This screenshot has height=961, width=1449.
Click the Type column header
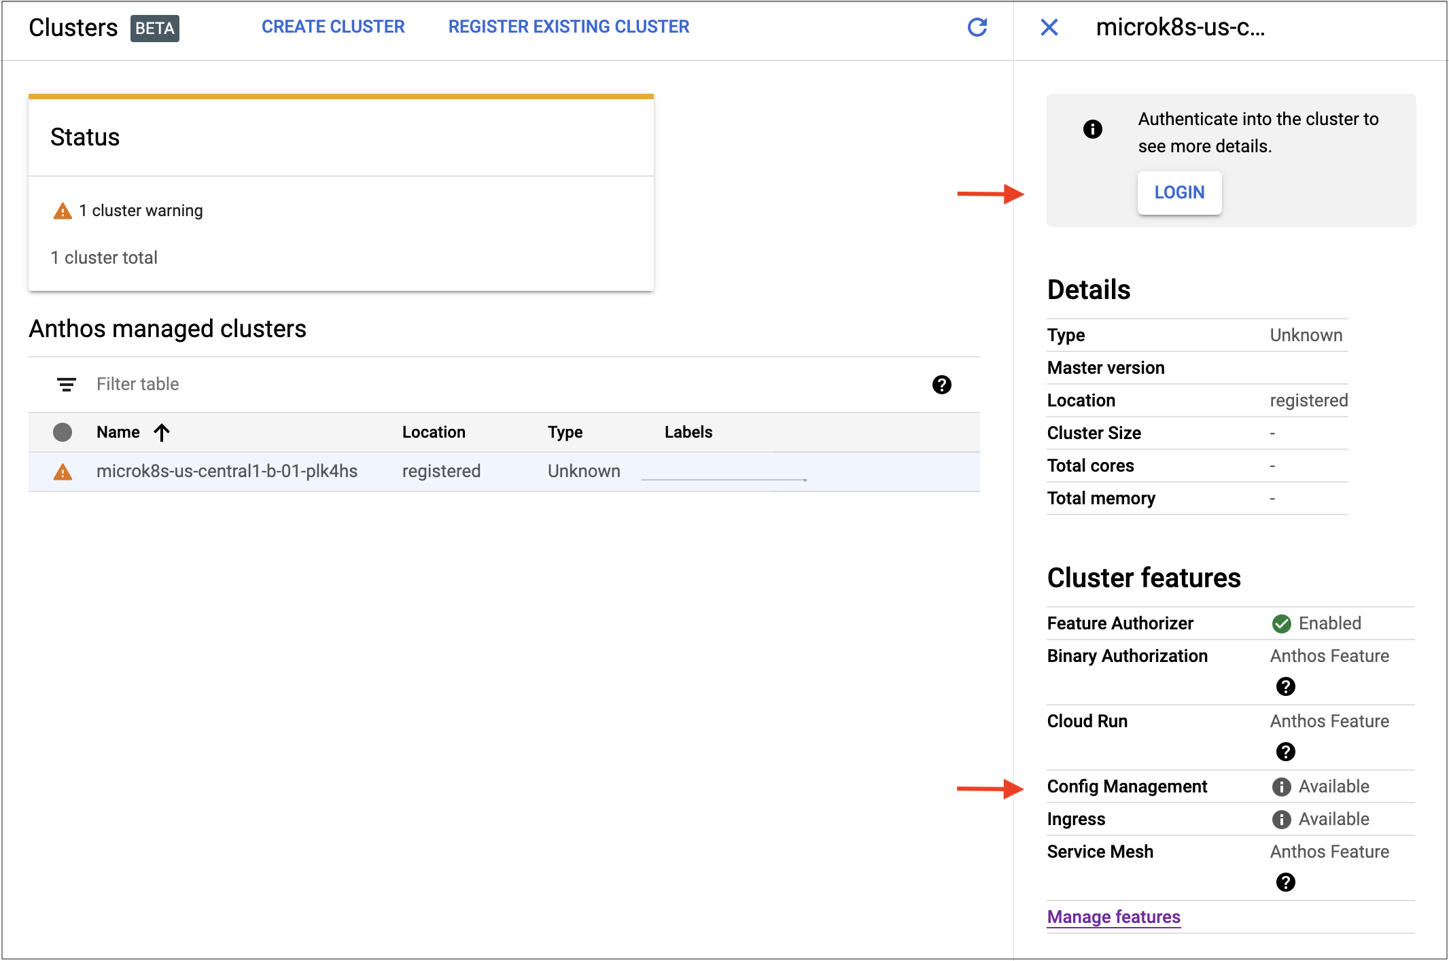pyautogui.click(x=565, y=432)
